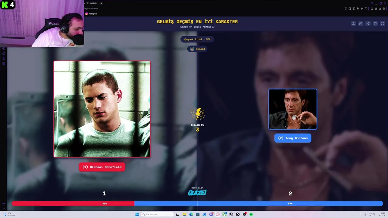Open browser tab search magnifier icon
This screenshot has width=388, height=218.
[372, 3]
